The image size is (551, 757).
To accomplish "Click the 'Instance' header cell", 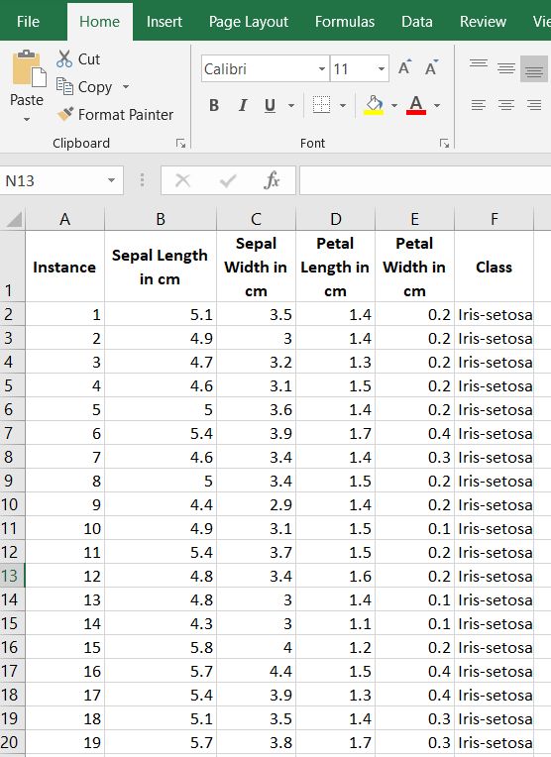I will [x=64, y=267].
